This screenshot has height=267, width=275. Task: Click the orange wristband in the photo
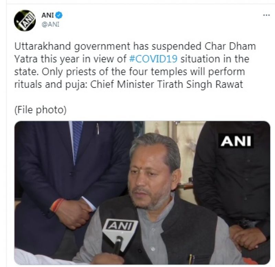coord(57,205)
